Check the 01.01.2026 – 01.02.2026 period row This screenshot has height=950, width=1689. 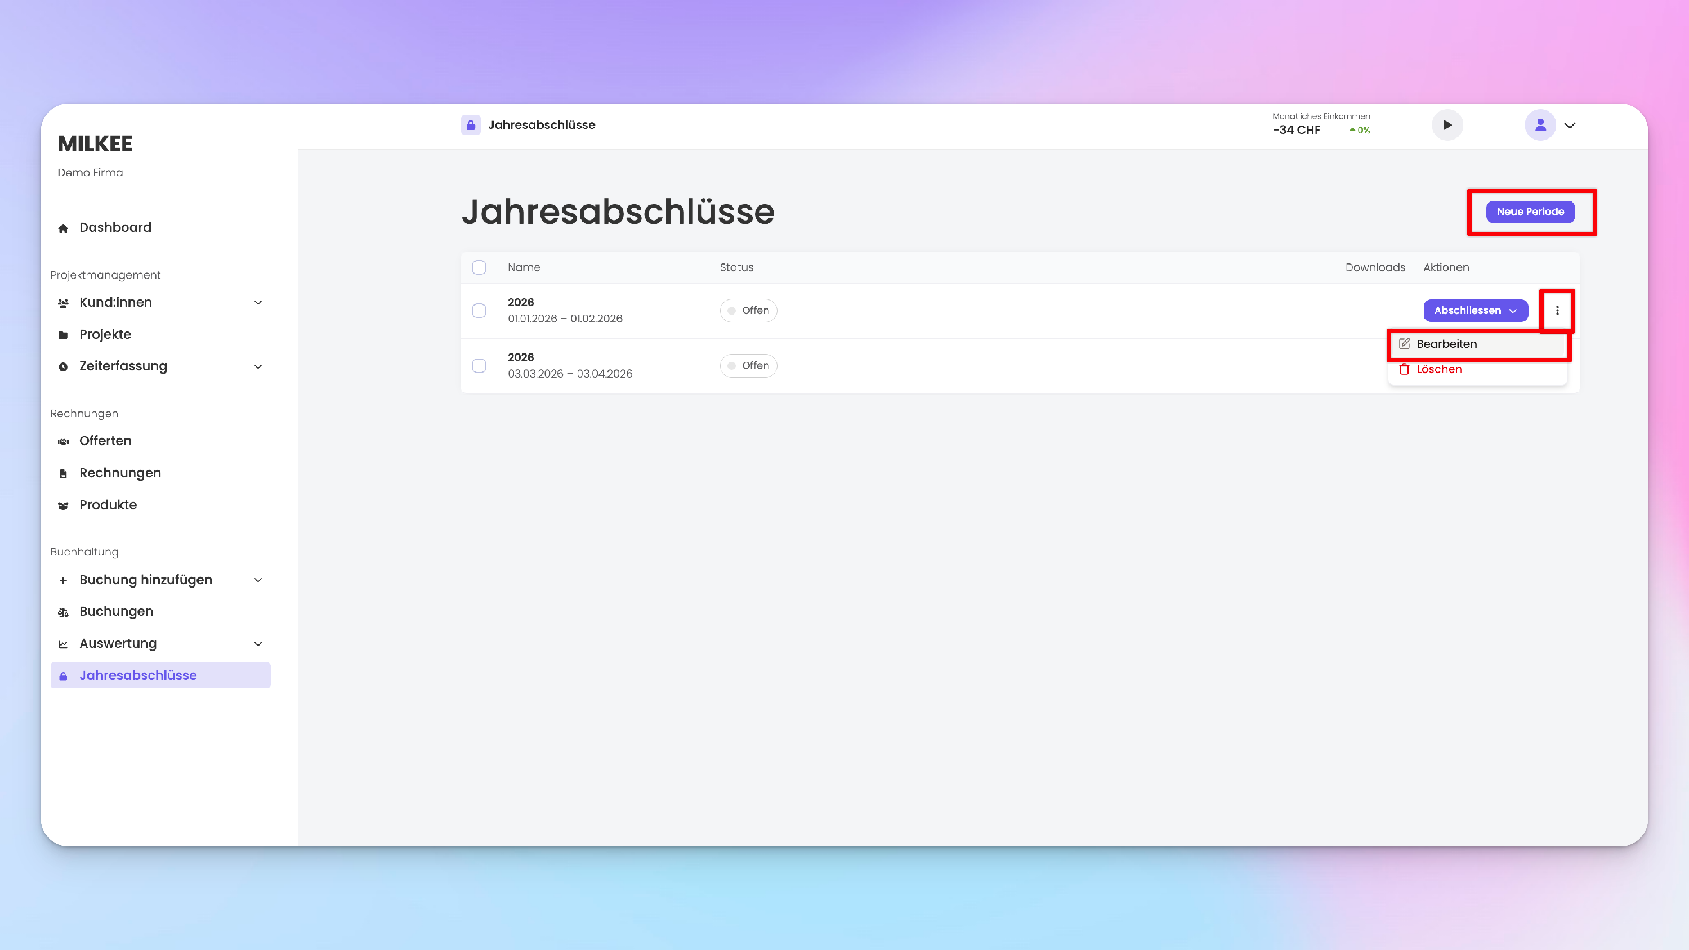(x=479, y=310)
